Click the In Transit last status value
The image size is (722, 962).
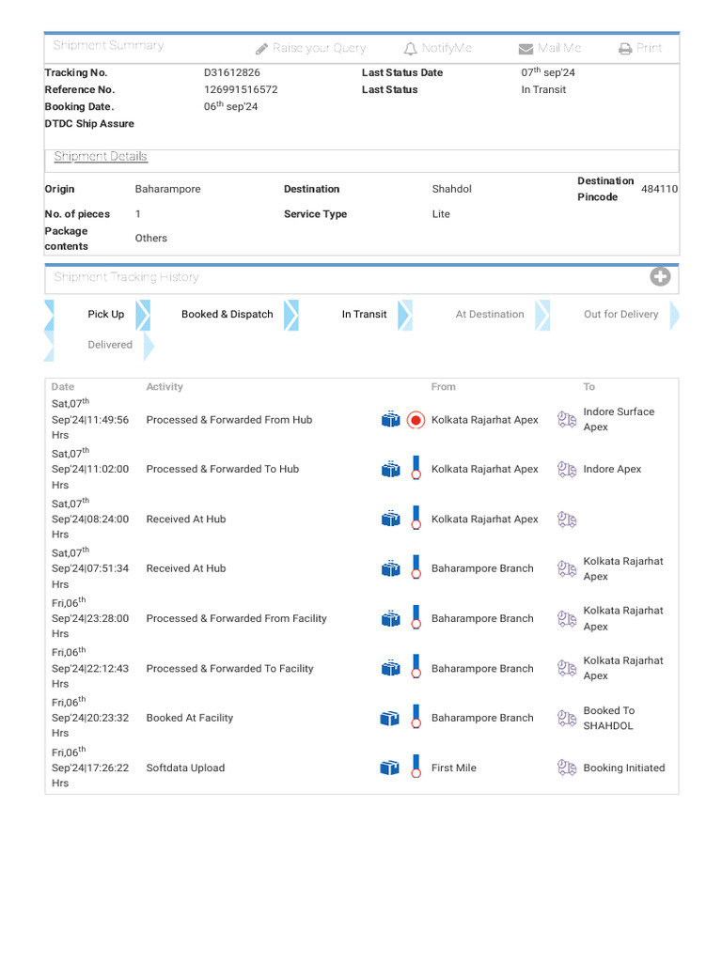pyautogui.click(x=543, y=89)
